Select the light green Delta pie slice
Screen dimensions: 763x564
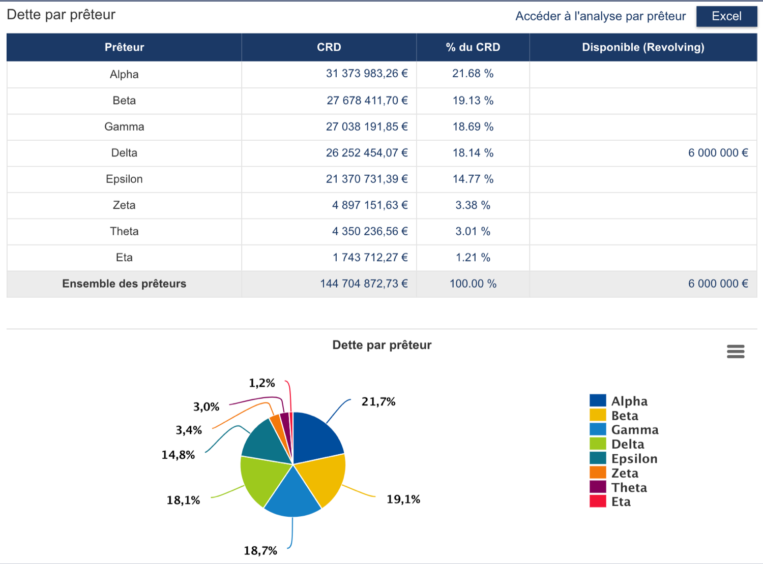(260, 478)
